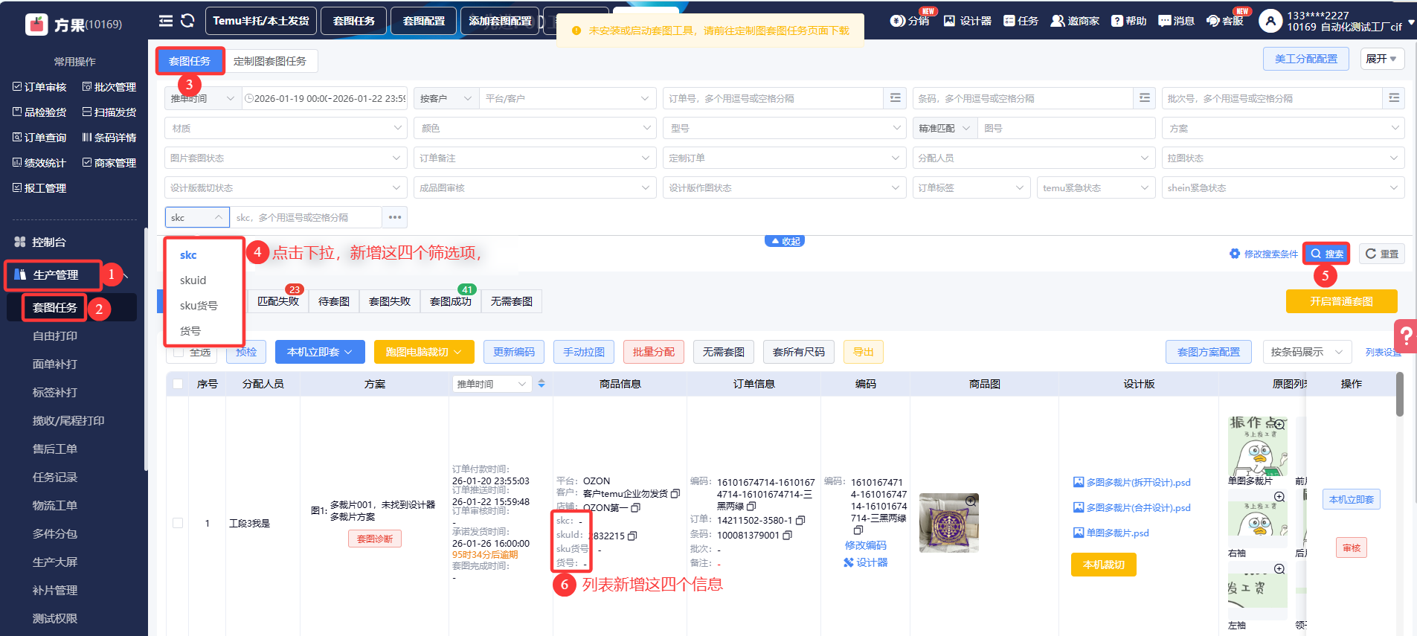Open the 图片套图状态 dropdown
1417x636 pixels.
(x=286, y=158)
